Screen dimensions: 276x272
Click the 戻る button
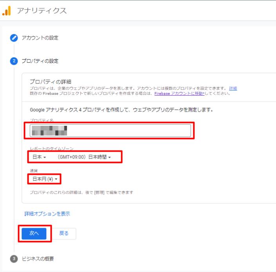(64, 234)
